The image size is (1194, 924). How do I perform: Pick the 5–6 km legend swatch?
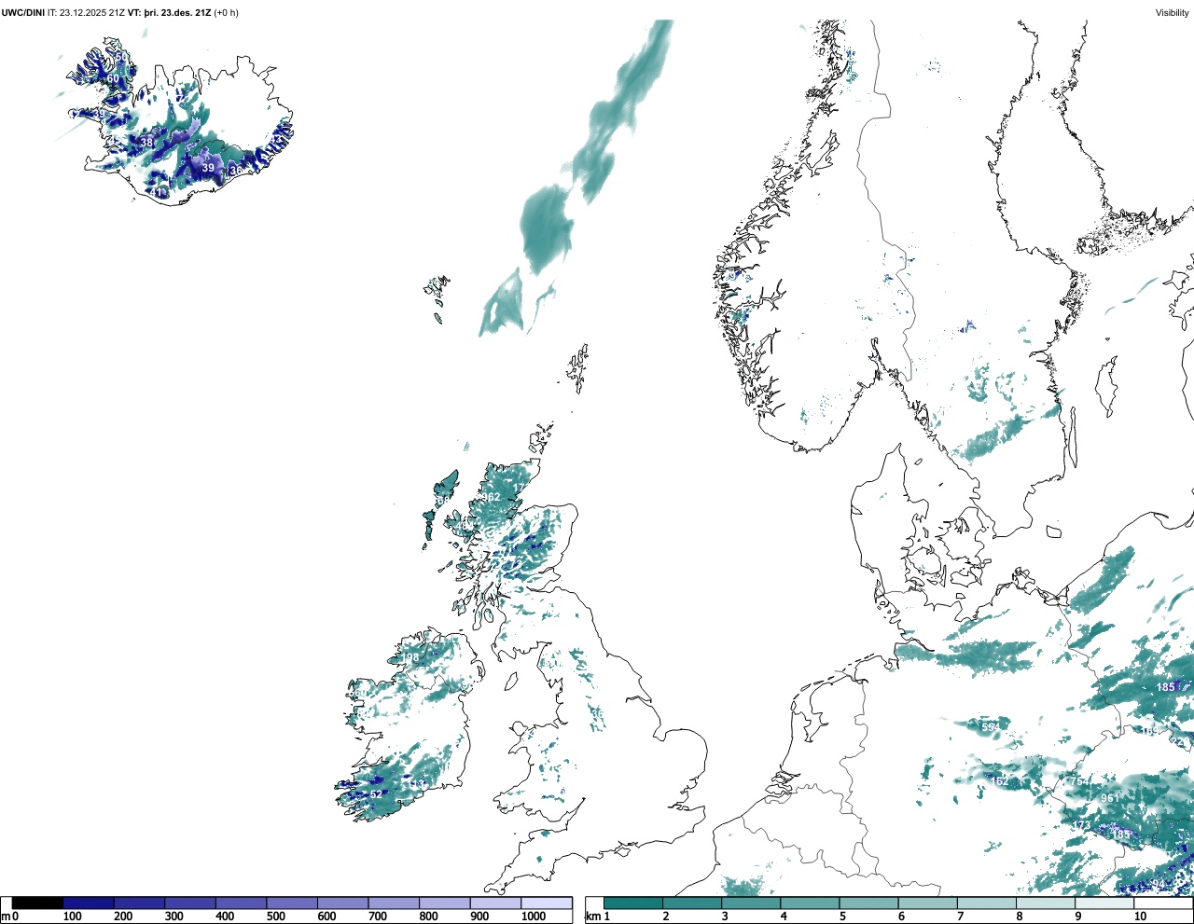(868, 903)
